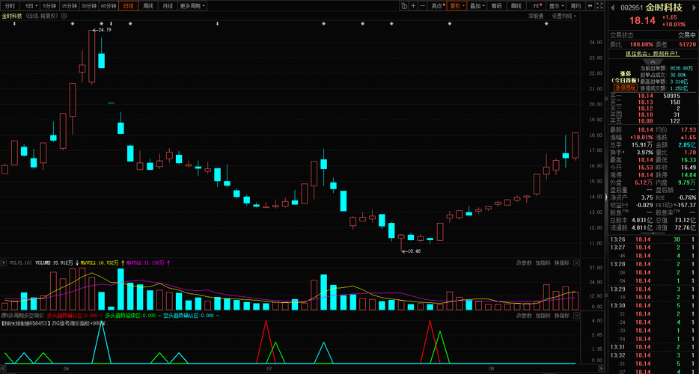Click 空头趋势确认区 indicator label
Image resolution: width=699 pixels, height=374 pixels.
pyautogui.click(x=188, y=315)
